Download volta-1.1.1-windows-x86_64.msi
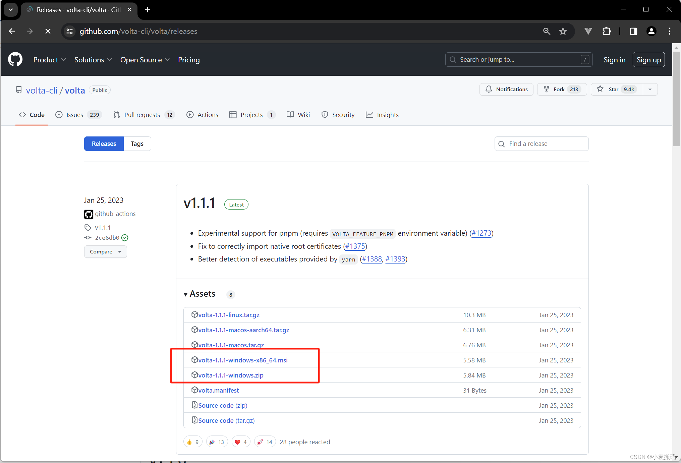The height and width of the screenshot is (463, 681). (243, 360)
